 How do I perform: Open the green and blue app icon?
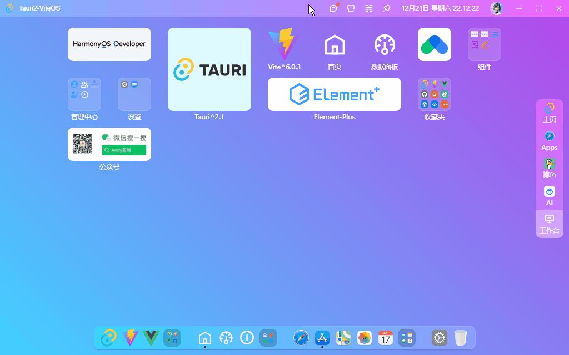point(435,44)
